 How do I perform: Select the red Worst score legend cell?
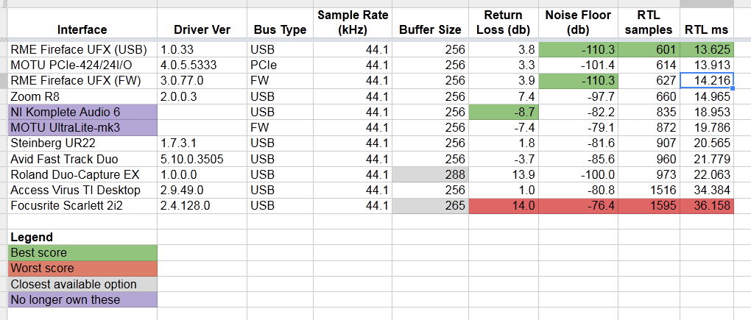(x=82, y=269)
